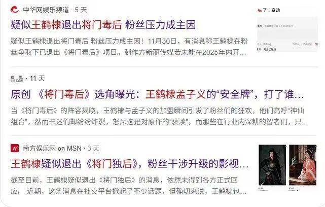Click the small icon atop the poll thumbnail
The height and width of the screenshot is (207, 325).
click(x=260, y=10)
